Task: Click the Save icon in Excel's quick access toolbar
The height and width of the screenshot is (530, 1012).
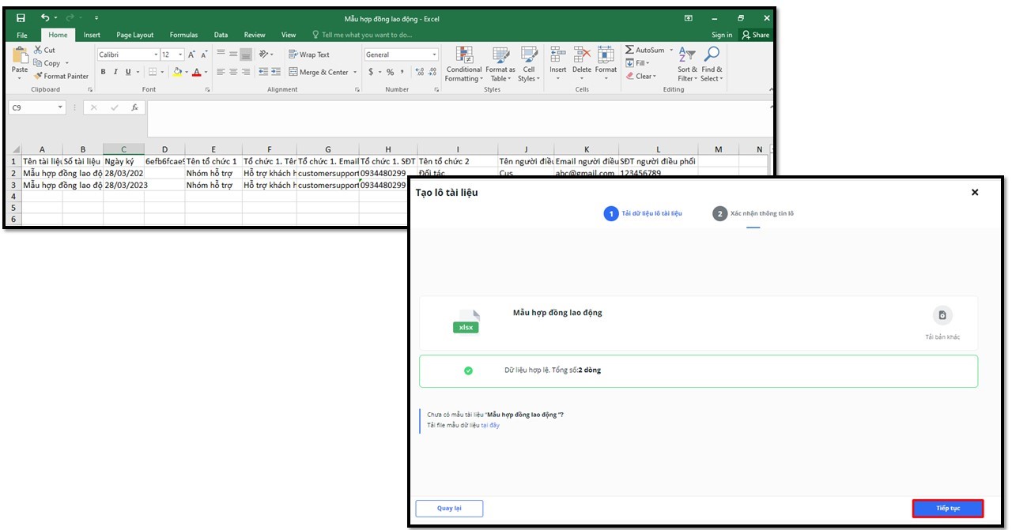Action: 21,17
